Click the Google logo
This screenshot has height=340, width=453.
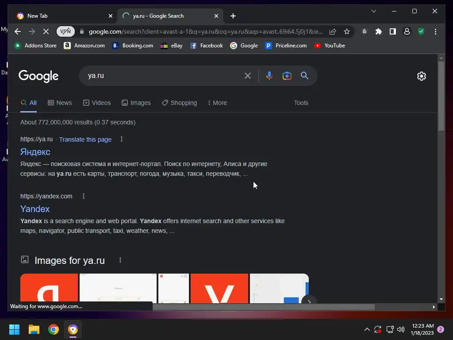(x=38, y=76)
